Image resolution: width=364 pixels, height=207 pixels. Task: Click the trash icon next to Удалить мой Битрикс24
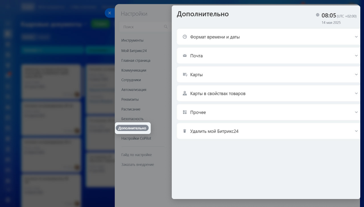[185, 131]
